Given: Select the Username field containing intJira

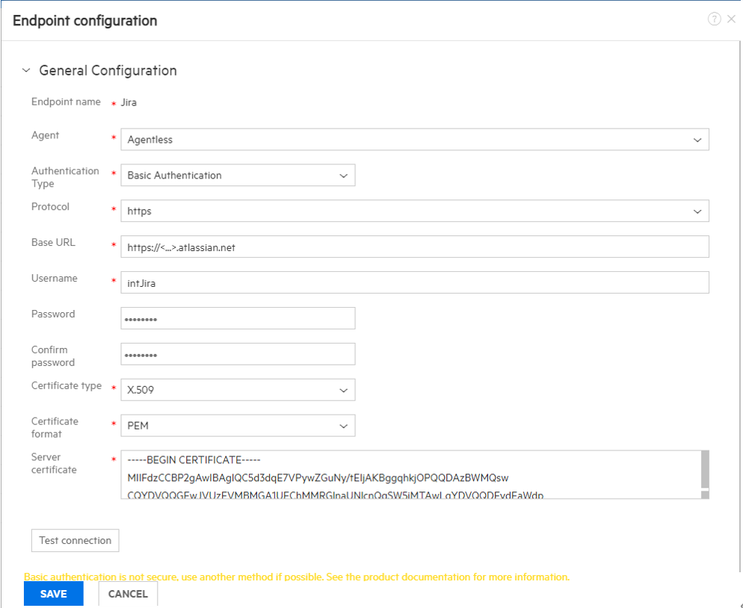Looking at the screenshot, I should tap(415, 282).
